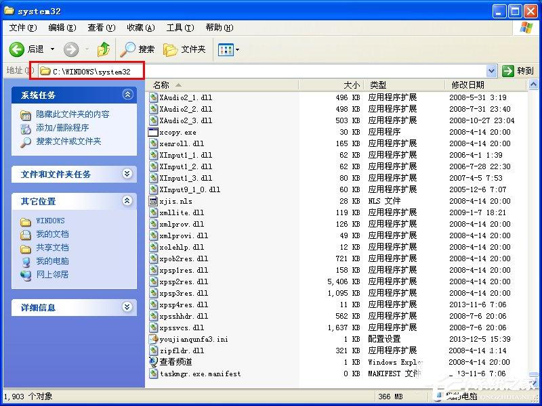Click the forward navigation arrow icon

click(70, 48)
